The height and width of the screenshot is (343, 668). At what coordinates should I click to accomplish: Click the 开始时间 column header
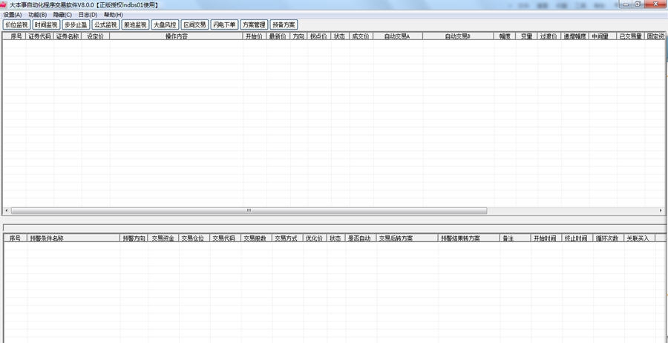tap(546, 238)
